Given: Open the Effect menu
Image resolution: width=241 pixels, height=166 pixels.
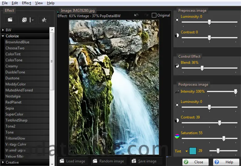Looking at the screenshot, I should click(x=26, y=3).
